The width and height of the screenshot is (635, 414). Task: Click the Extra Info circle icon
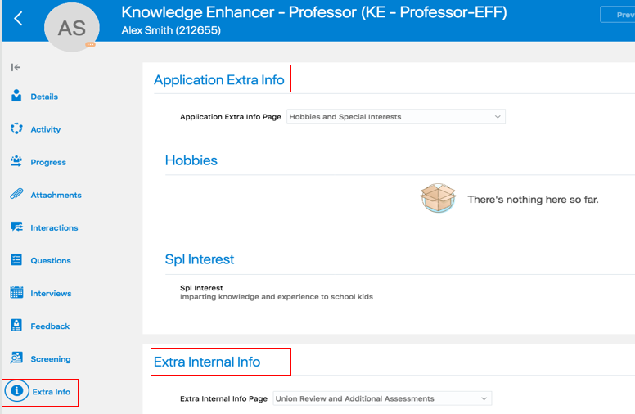16,391
